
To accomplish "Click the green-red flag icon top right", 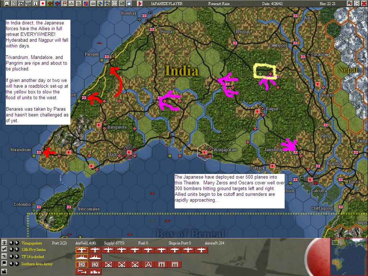I will [350, 4].
